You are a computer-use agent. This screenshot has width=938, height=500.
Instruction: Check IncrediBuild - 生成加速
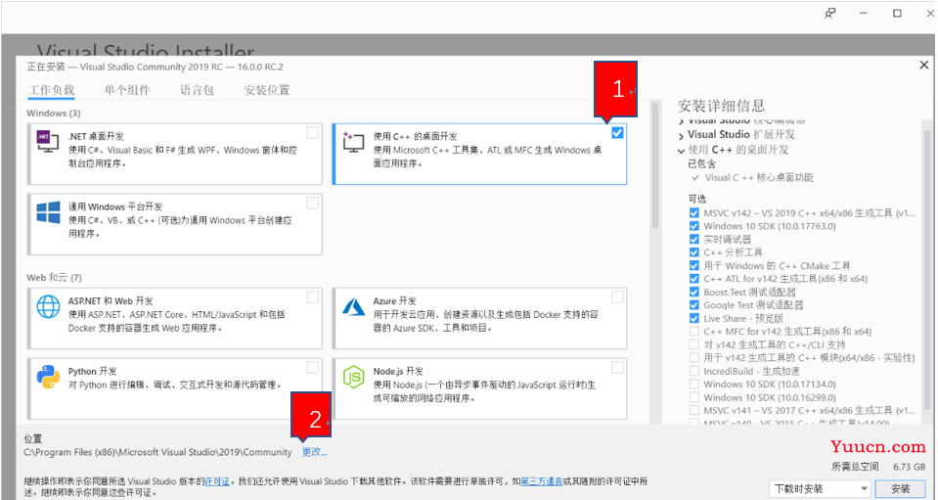(x=693, y=371)
